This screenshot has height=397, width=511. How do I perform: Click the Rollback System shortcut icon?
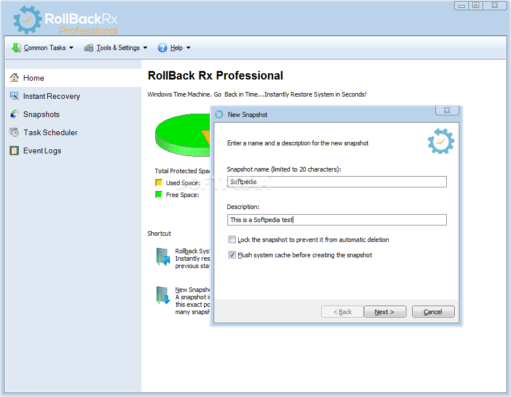pos(163,257)
